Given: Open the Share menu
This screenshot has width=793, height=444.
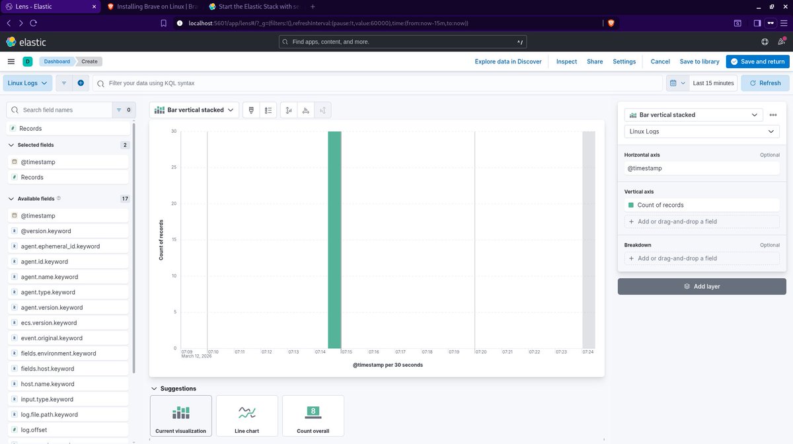Looking at the screenshot, I should tap(595, 61).
